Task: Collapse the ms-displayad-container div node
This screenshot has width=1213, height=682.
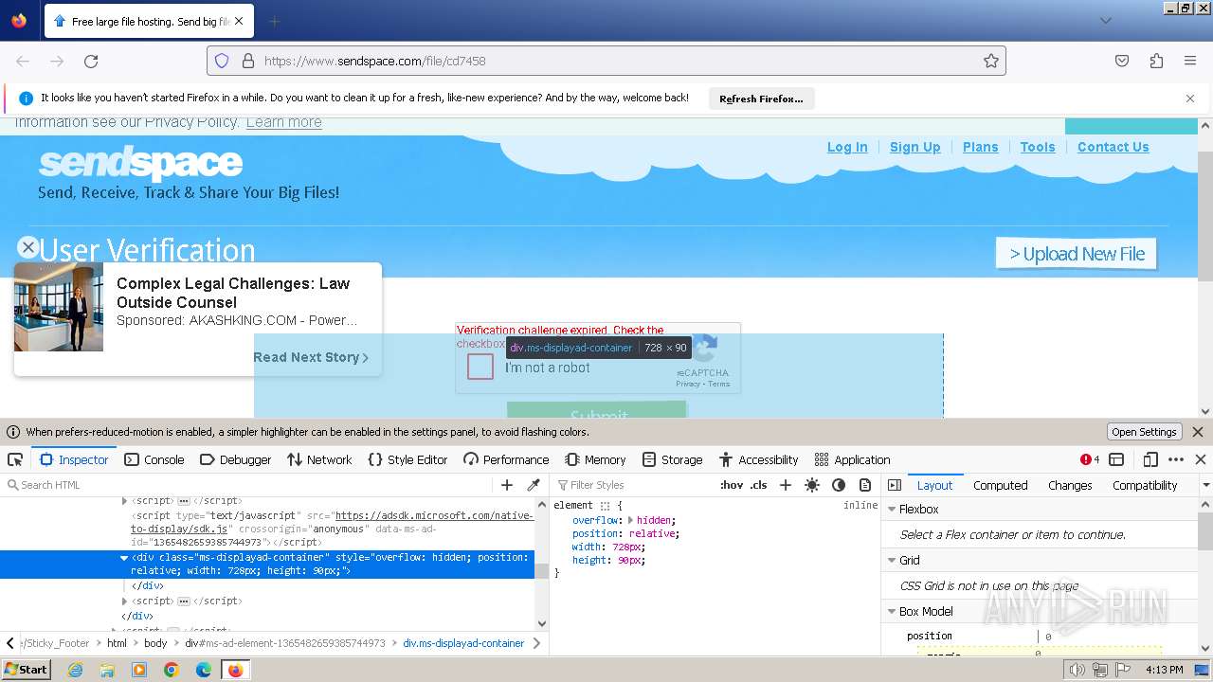Action: tap(124, 558)
